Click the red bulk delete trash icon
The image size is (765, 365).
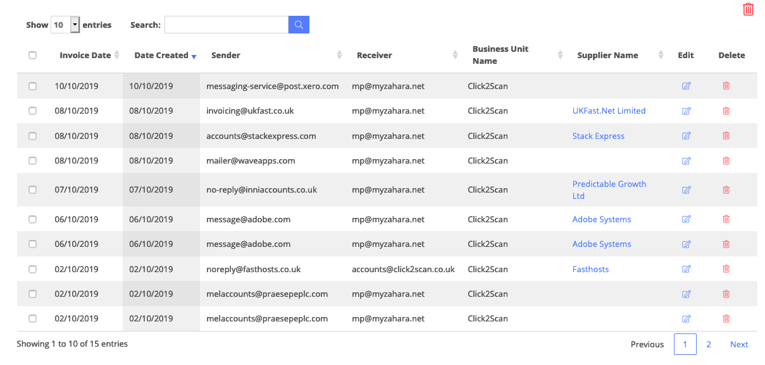[748, 9]
